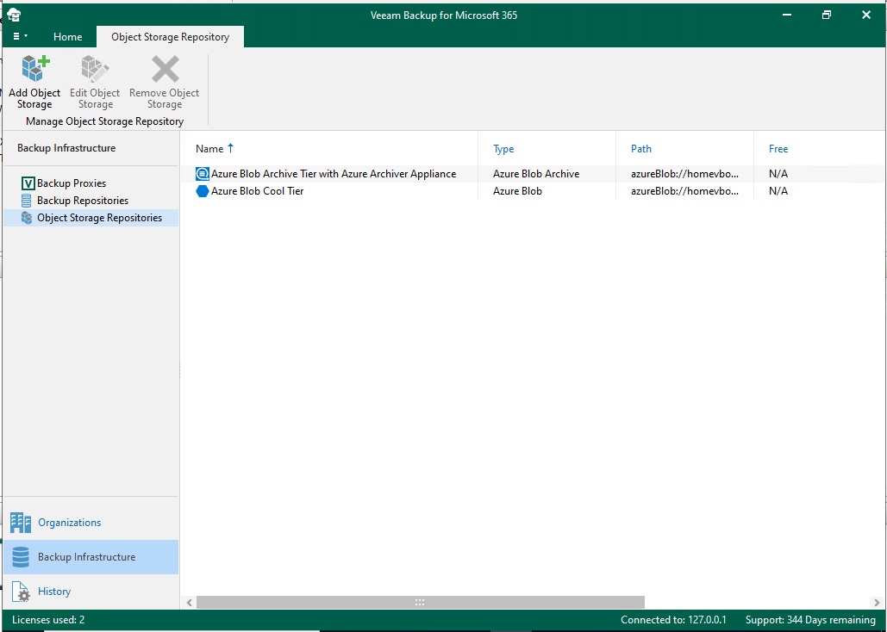
Task: Click the Azure Blob type cell of Cool Tier
Action: point(517,191)
